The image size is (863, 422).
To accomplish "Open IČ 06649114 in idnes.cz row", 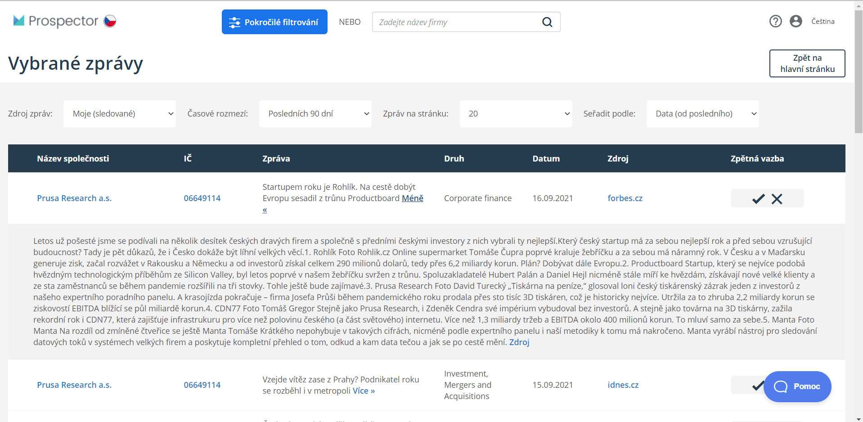I will coord(202,385).
